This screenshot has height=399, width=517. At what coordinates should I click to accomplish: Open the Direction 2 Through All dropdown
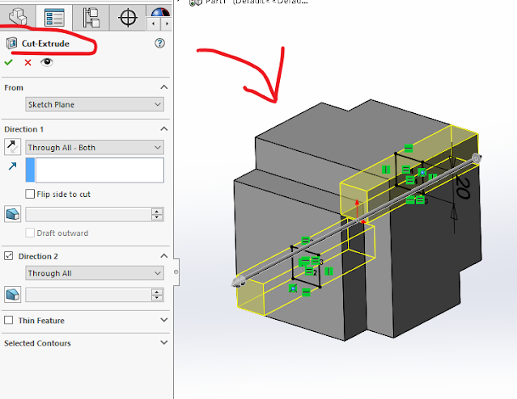[x=95, y=273]
